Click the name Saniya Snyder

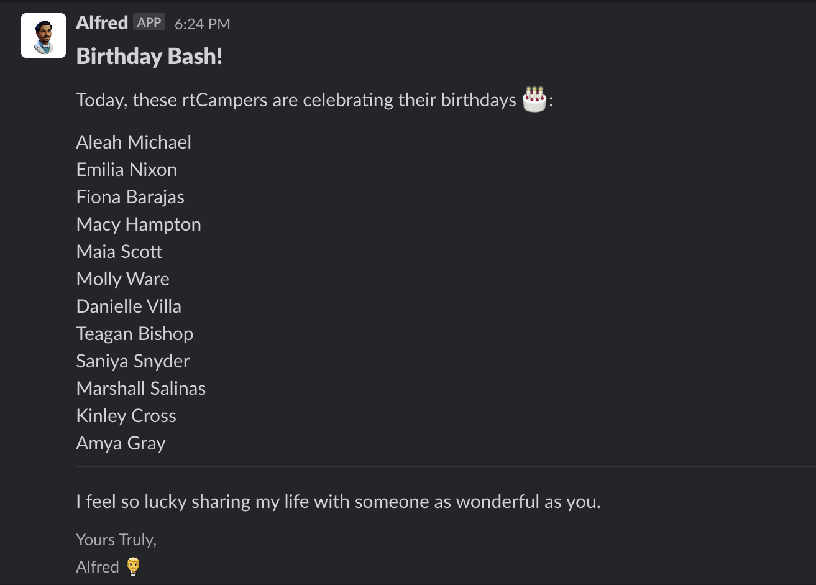point(133,361)
